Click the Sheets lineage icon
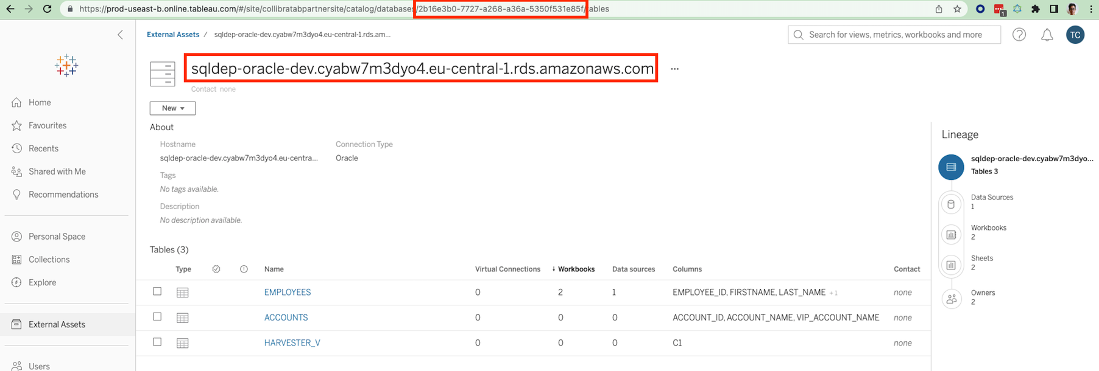The image size is (1099, 371). click(x=951, y=265)
